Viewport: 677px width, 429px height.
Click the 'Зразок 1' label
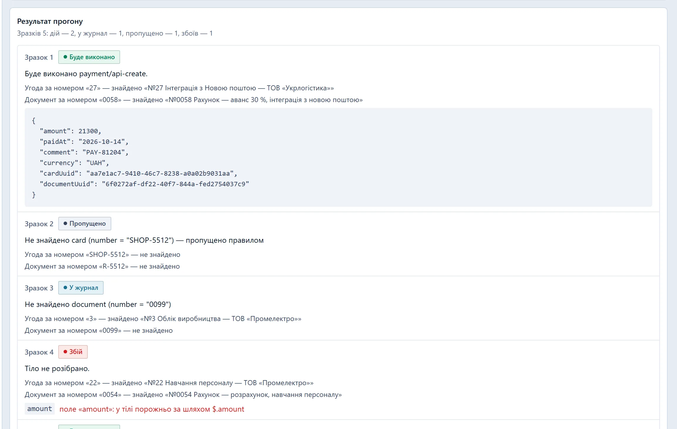coord(39,57)
